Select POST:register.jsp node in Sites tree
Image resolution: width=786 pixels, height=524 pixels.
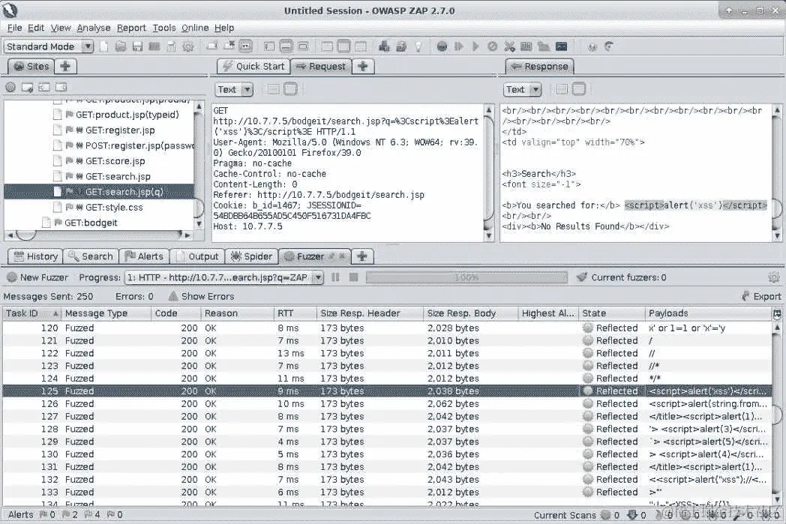(x=139, y=145)
